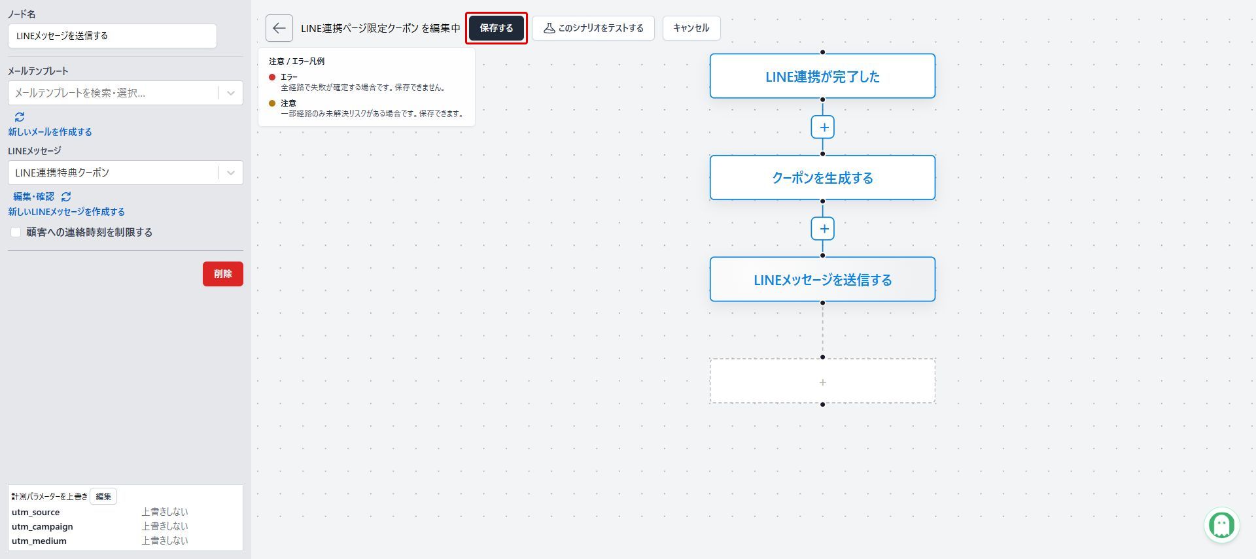
Task: Select the クーポンを生成する node
Action: 822,178
